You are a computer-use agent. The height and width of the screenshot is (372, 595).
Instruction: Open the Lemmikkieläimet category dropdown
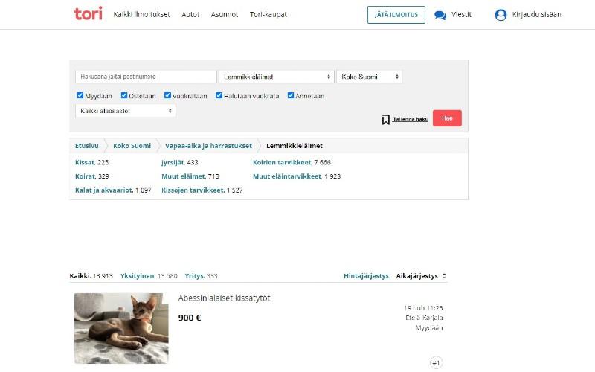pyautogui.click(x=276, y=77)
